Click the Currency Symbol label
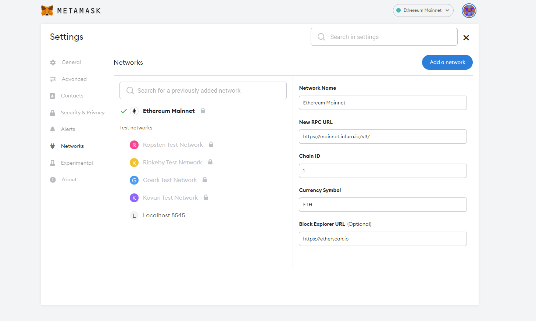 [320, 190]
